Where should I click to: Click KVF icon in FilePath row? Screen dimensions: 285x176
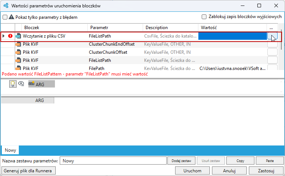(18, 68)
